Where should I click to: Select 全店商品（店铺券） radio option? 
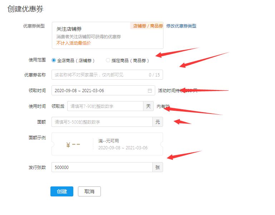coord(54,60)
